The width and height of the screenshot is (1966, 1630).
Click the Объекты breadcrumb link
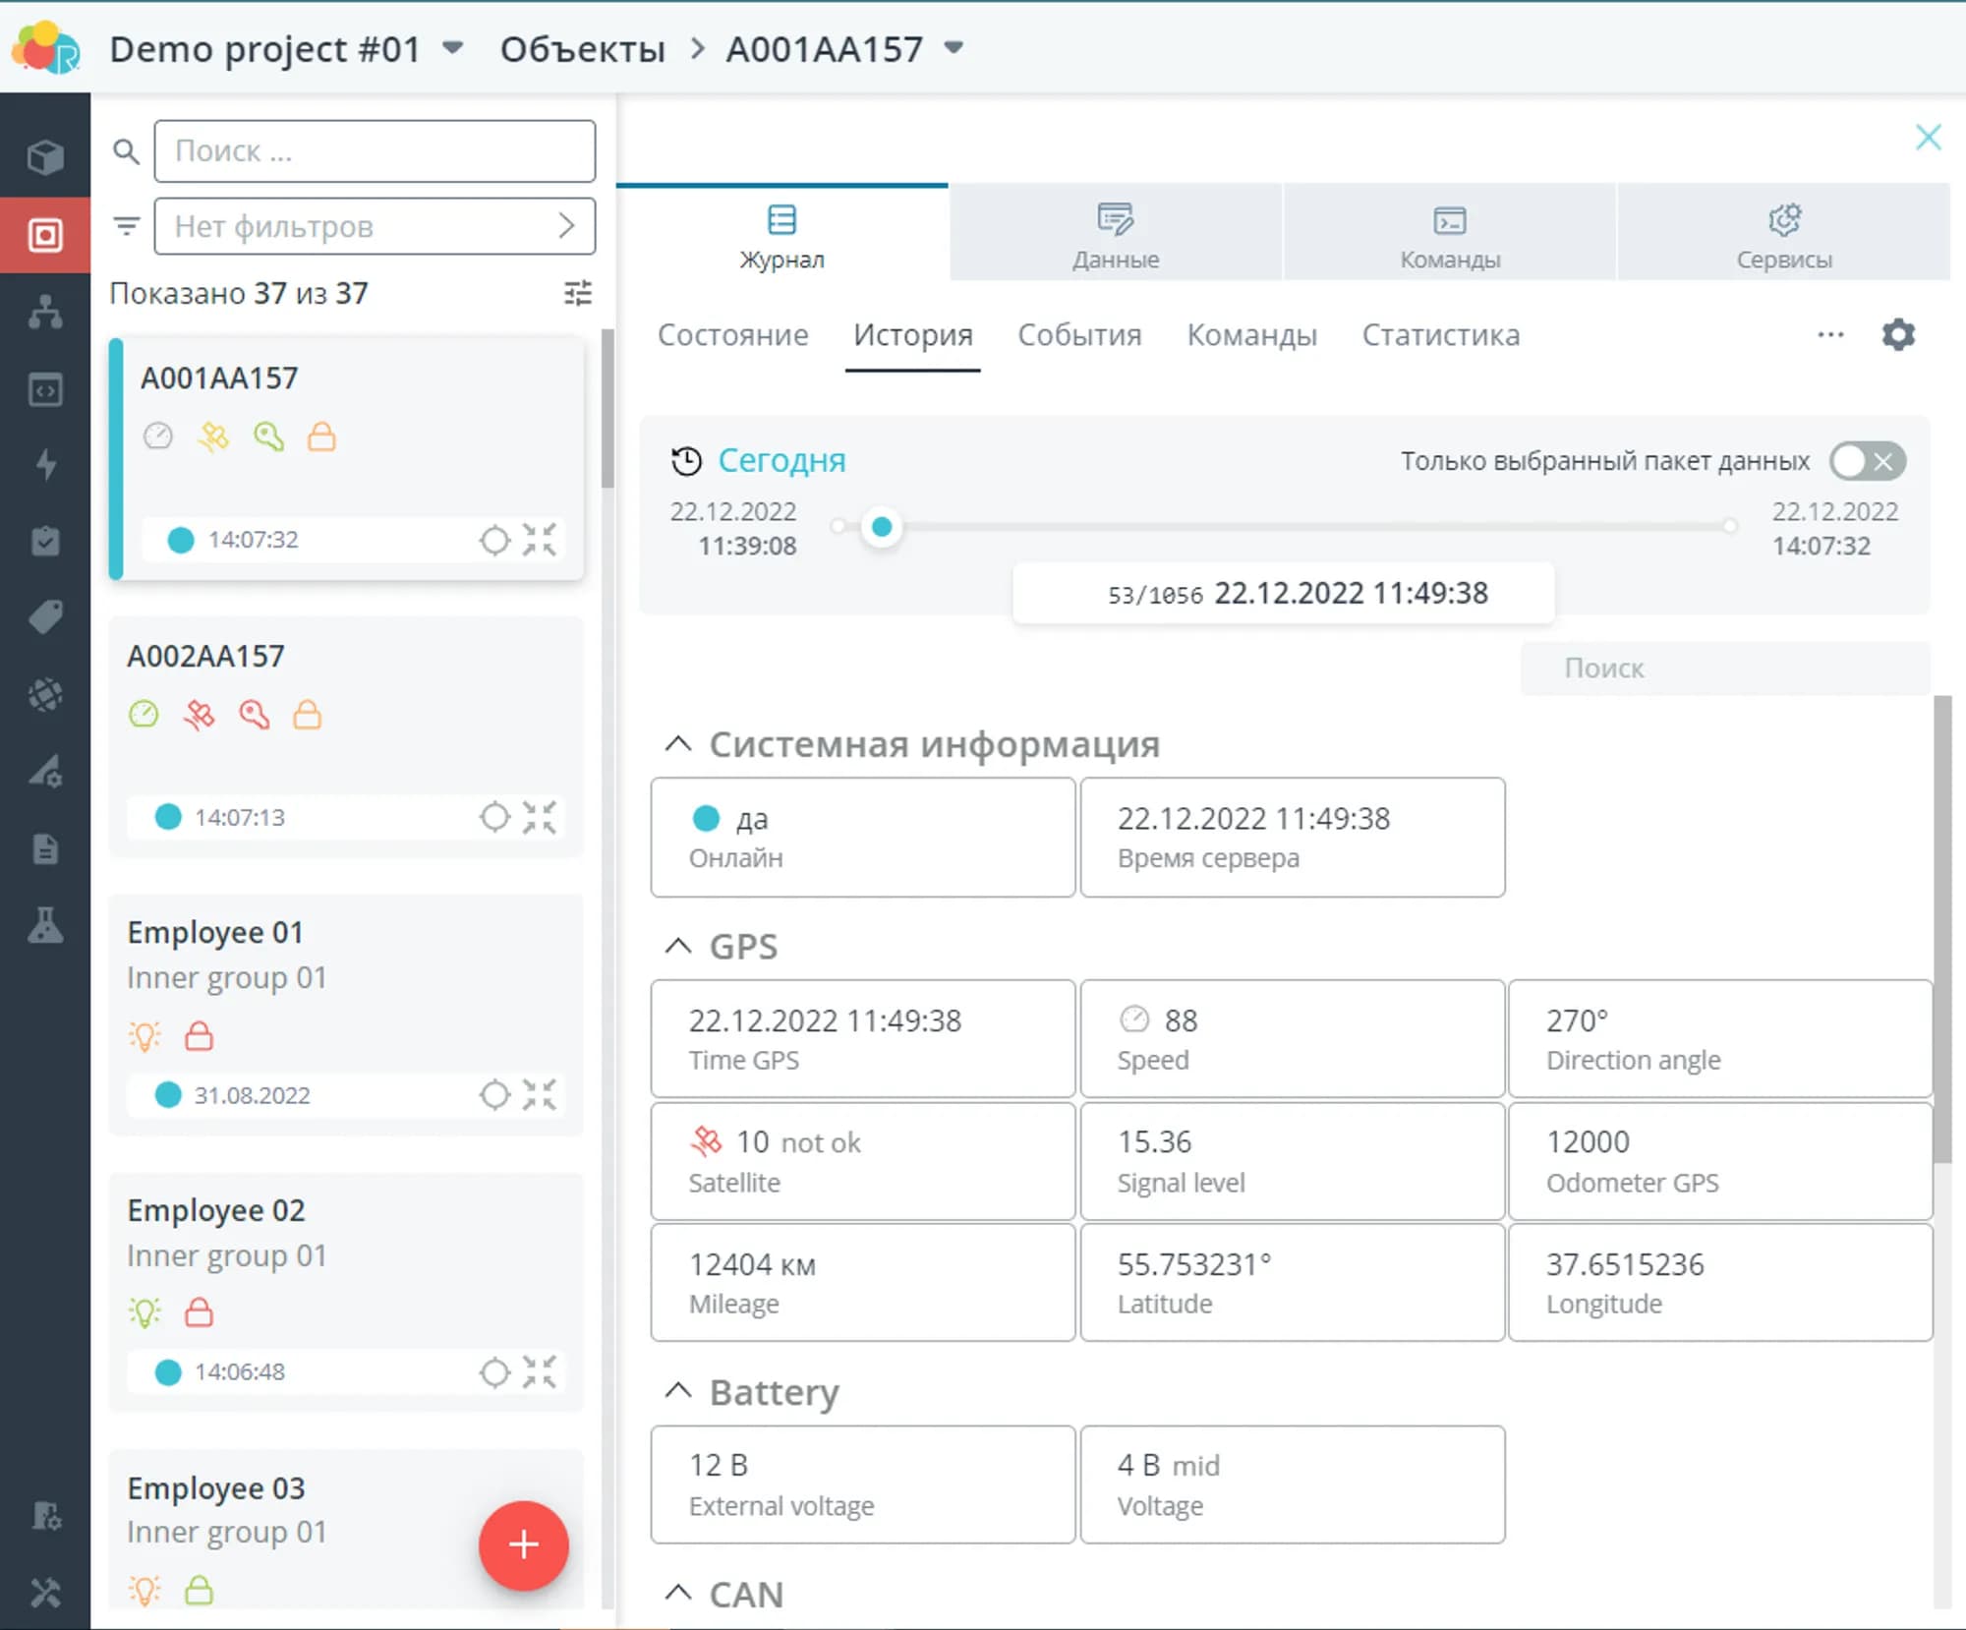click(582, 48)
